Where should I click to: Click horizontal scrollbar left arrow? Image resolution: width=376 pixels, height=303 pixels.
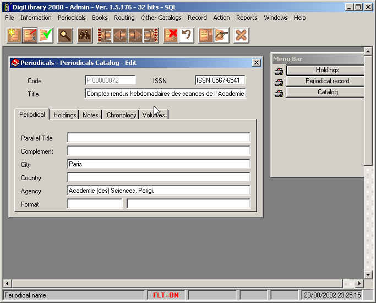(7, 283)
